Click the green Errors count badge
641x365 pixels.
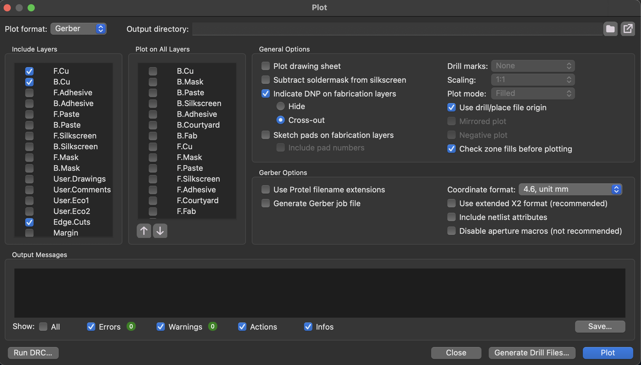131,326
